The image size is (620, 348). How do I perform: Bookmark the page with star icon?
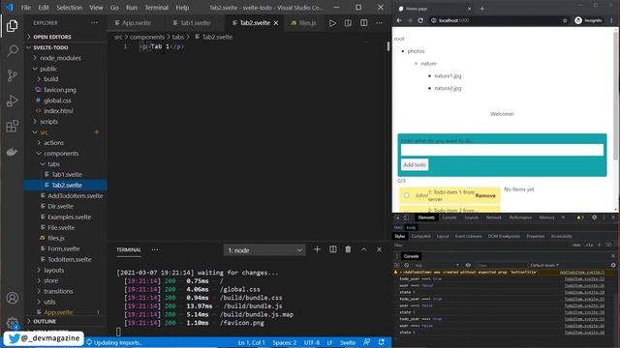565,20
